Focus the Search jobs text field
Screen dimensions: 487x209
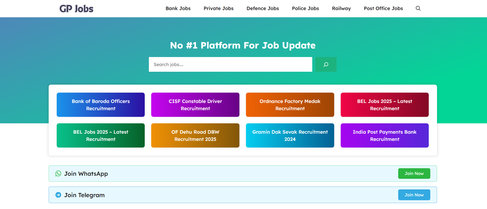coord(230,65)
